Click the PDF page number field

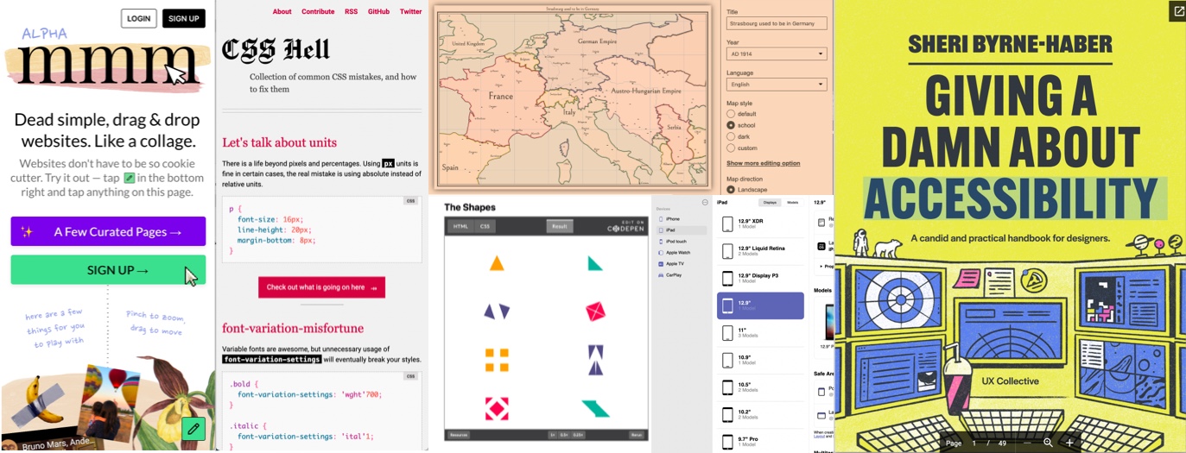974,443
